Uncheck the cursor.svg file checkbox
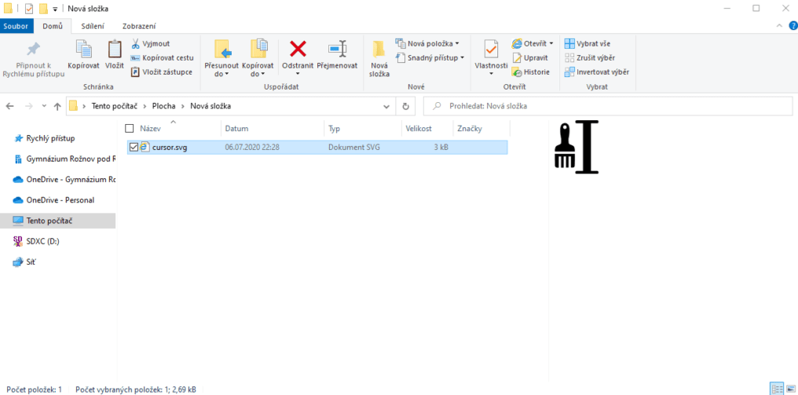Viewport: 798px width, 395px height. click(134, 147)
